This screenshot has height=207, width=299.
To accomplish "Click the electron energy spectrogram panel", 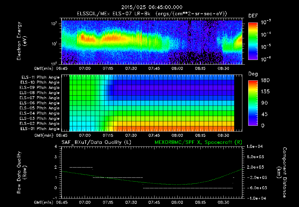I will click(x=152, y=41).
